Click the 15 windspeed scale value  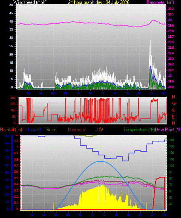(11, 63)
